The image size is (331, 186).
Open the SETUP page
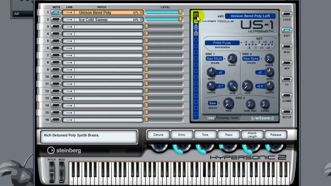(x=287, y=112)
